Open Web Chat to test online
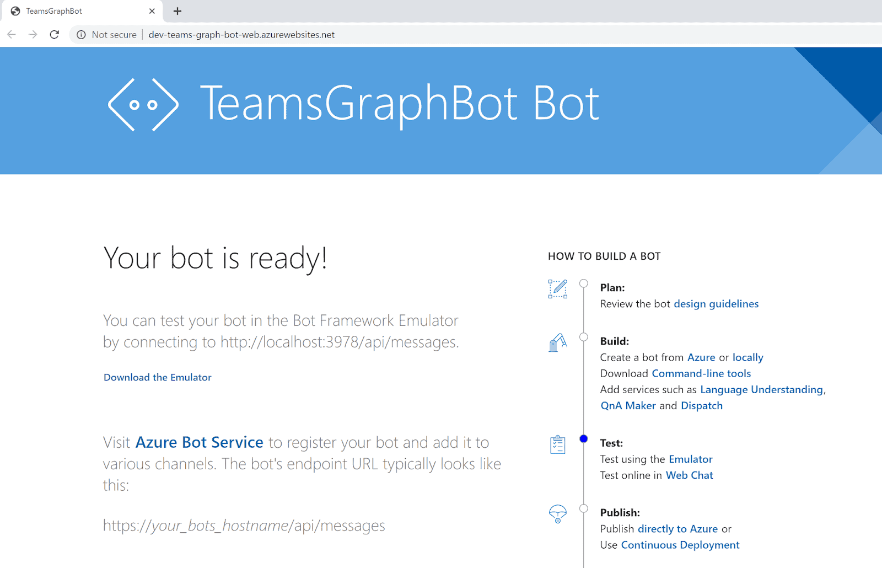The height and width of the screenshot is (568, 882). (689, 475)
